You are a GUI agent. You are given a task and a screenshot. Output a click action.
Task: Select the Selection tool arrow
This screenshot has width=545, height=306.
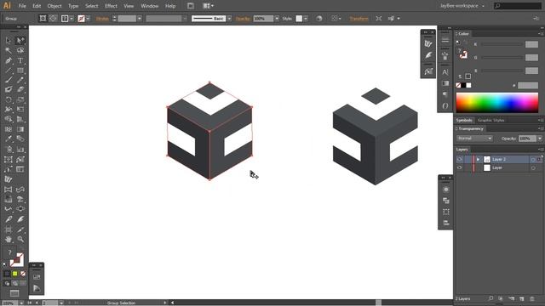tap(9, 41)
